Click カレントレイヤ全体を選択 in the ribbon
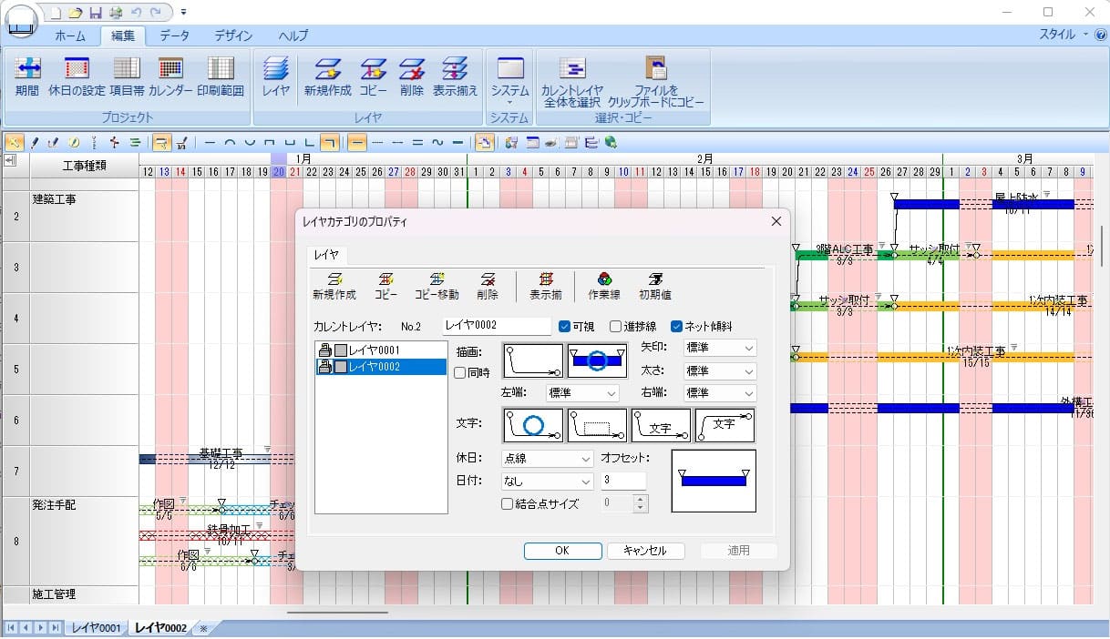The height and width of the screenshot is (639, 1110). (x=572, y=83)
